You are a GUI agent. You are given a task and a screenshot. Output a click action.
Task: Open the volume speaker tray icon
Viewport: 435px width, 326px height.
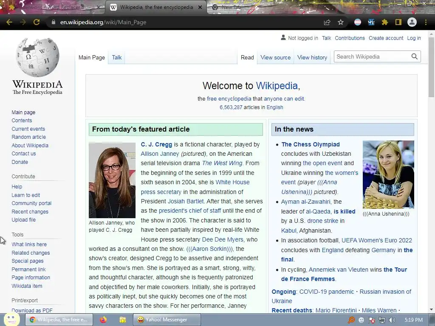(392, 320)
